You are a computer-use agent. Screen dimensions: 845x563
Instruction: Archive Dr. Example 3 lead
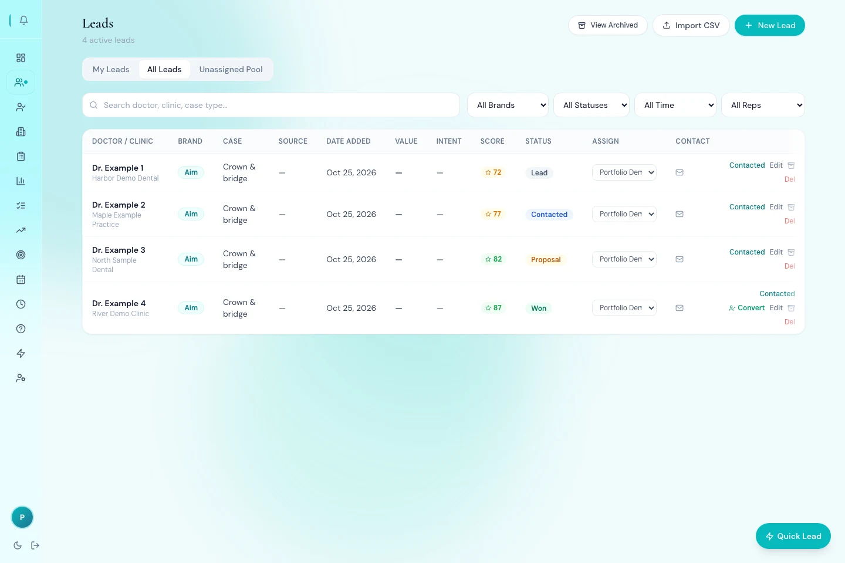point(791,252)
